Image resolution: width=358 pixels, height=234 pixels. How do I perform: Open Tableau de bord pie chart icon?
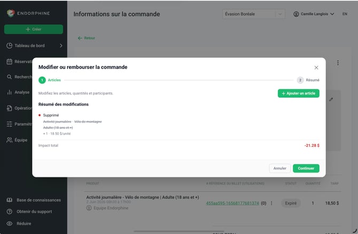coord(10,45)
